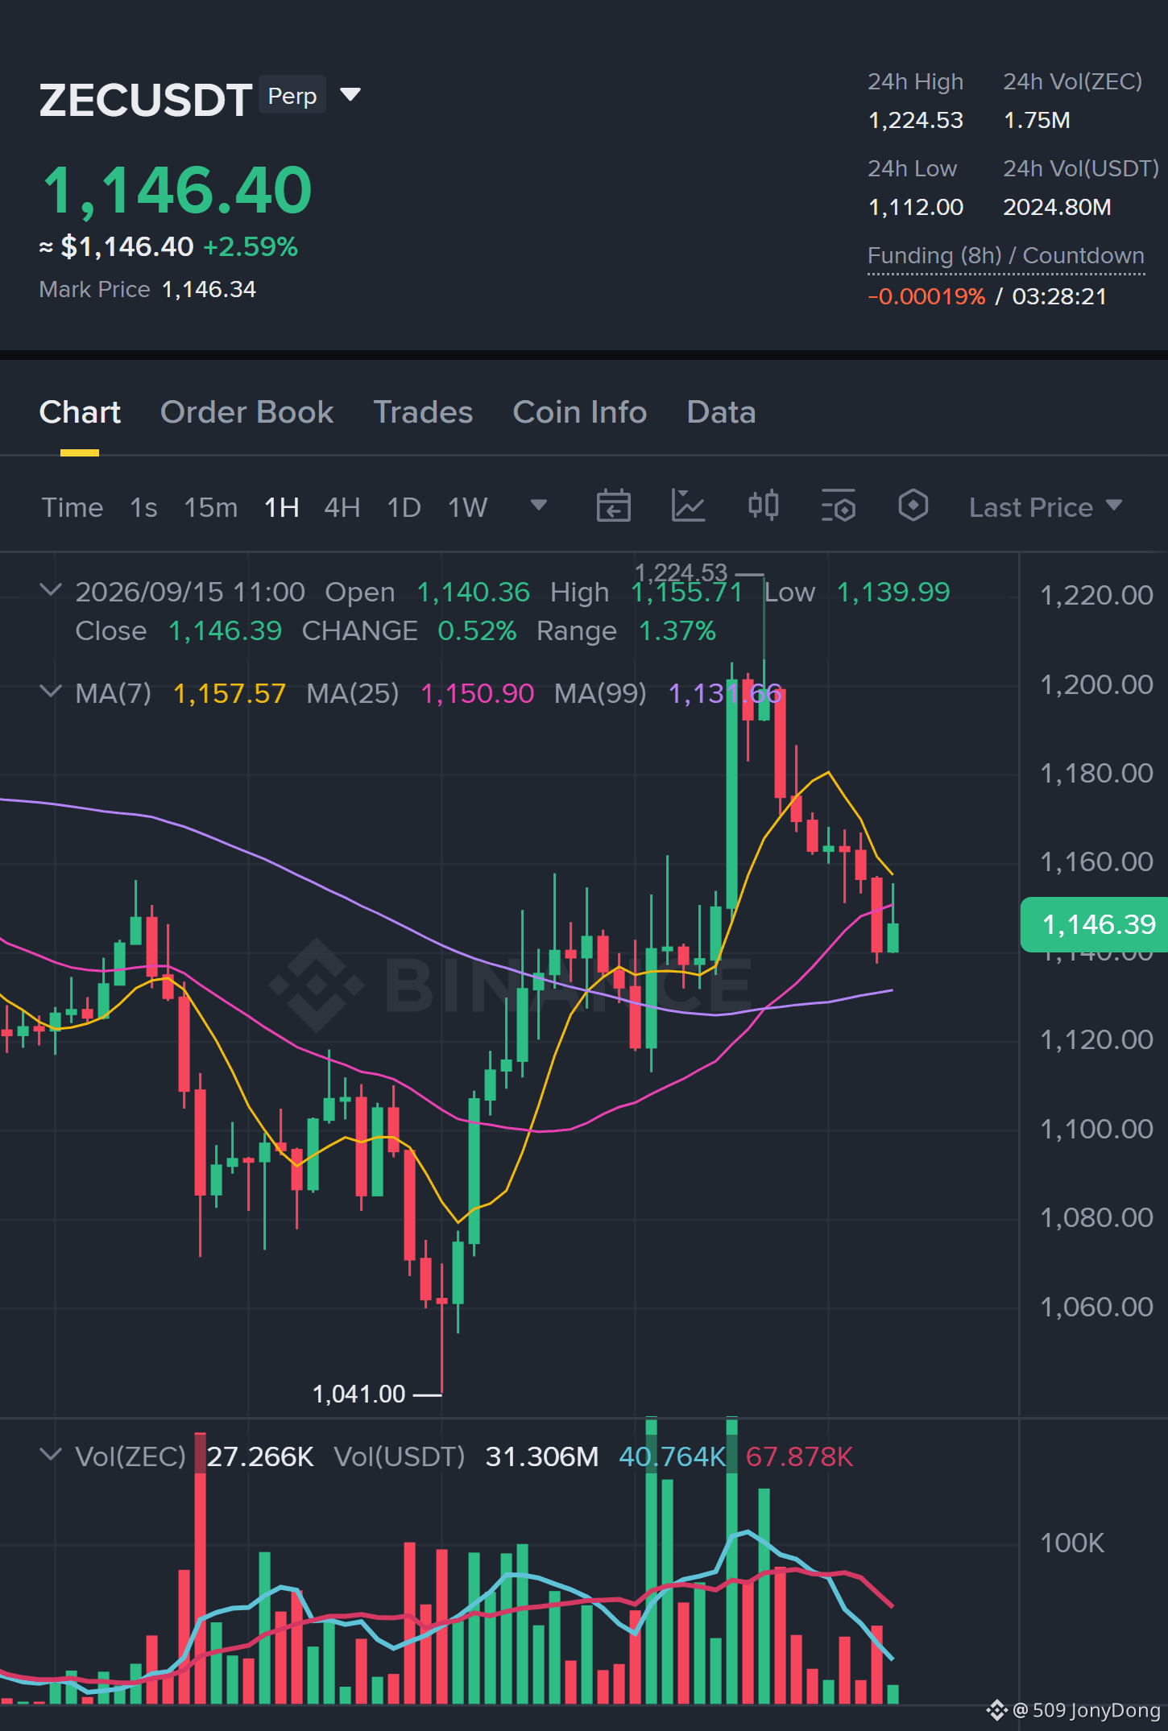Open the chart settings list icon
1168x1731 pixels.
click(839, 506)
